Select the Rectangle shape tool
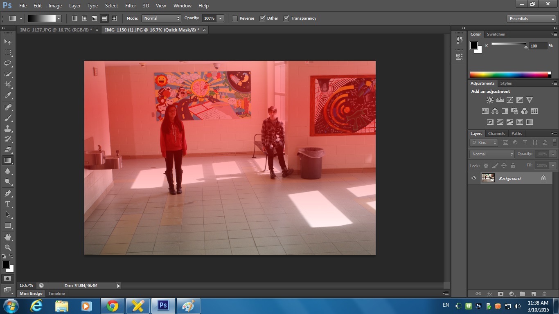Screen dimensions: 559x314 click(8, 225)
